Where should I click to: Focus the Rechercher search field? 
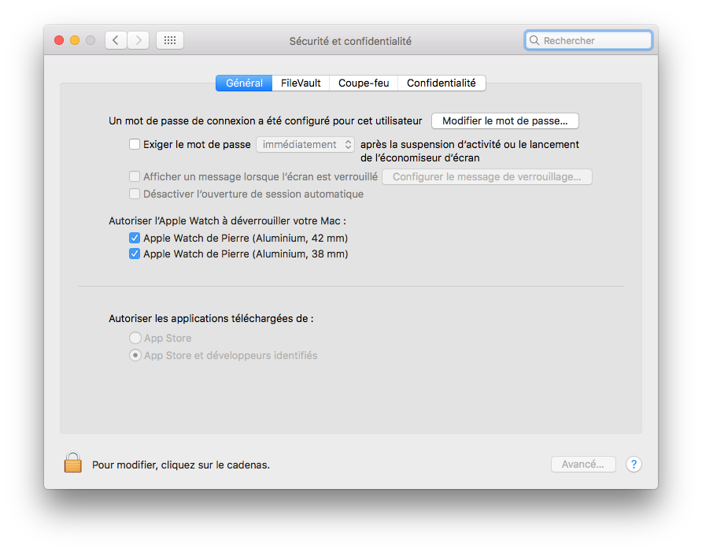click(589, 40)
